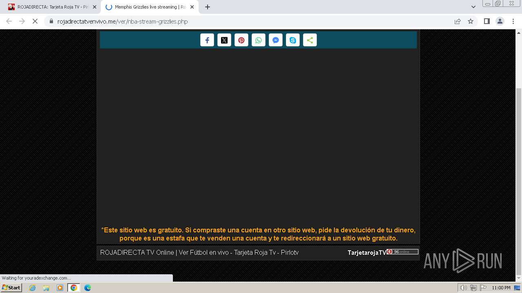
Task: Launch Internet Explorer from taskbar
Action: point(33,288)
